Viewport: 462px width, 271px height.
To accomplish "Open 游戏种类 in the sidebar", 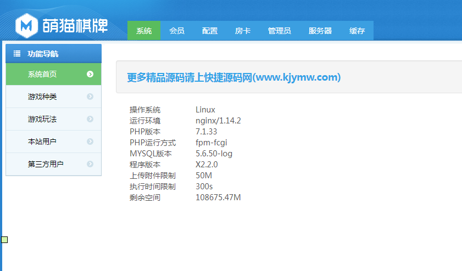I will (x=42, y=97).
